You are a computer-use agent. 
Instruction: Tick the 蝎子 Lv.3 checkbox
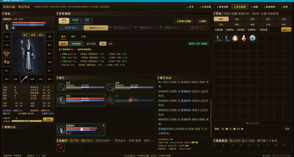62,58
